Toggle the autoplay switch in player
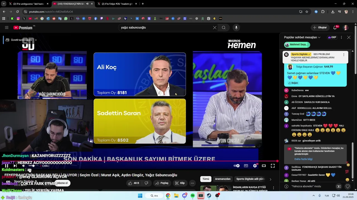The height and width of the screenshot is (200, 357). (x=237, y=166)
